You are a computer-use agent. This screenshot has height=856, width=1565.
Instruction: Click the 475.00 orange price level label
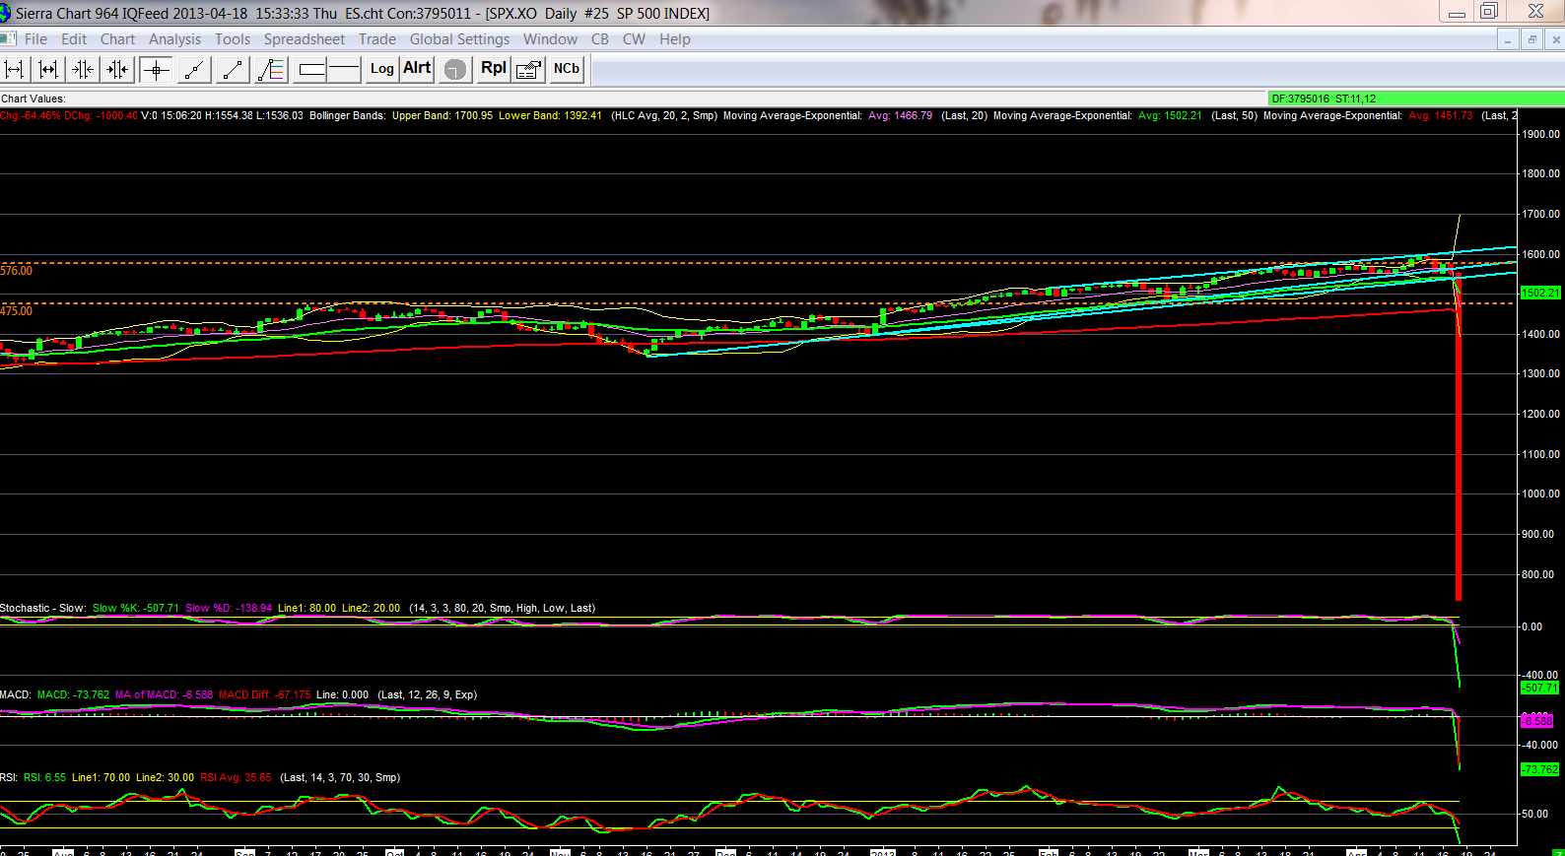pos(17,311)
